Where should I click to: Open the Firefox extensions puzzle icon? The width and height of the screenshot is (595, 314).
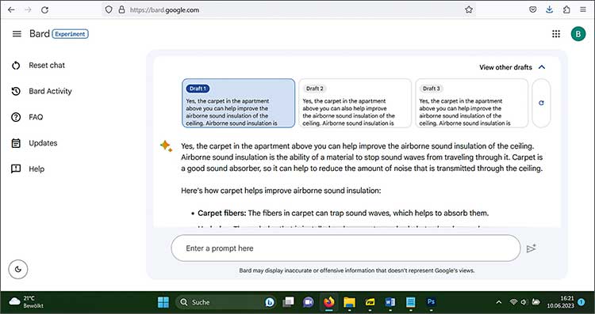(x=566, y=9)
